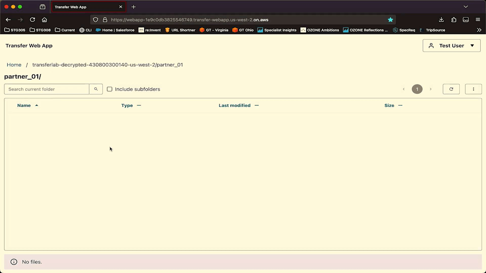The width and height of the screenshot is (486, 273).
Task: Open the browser downloads icon
Action: pyautogui.click(x=441, y=19)
